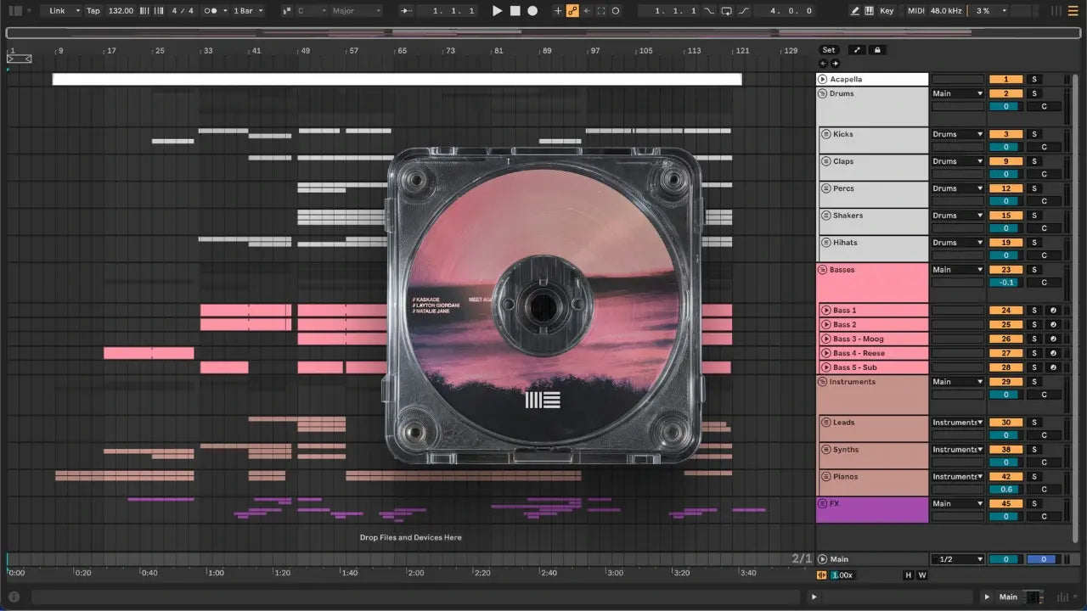Adjust the Pianos track volume value 0.6

(x=1005, y=490)
